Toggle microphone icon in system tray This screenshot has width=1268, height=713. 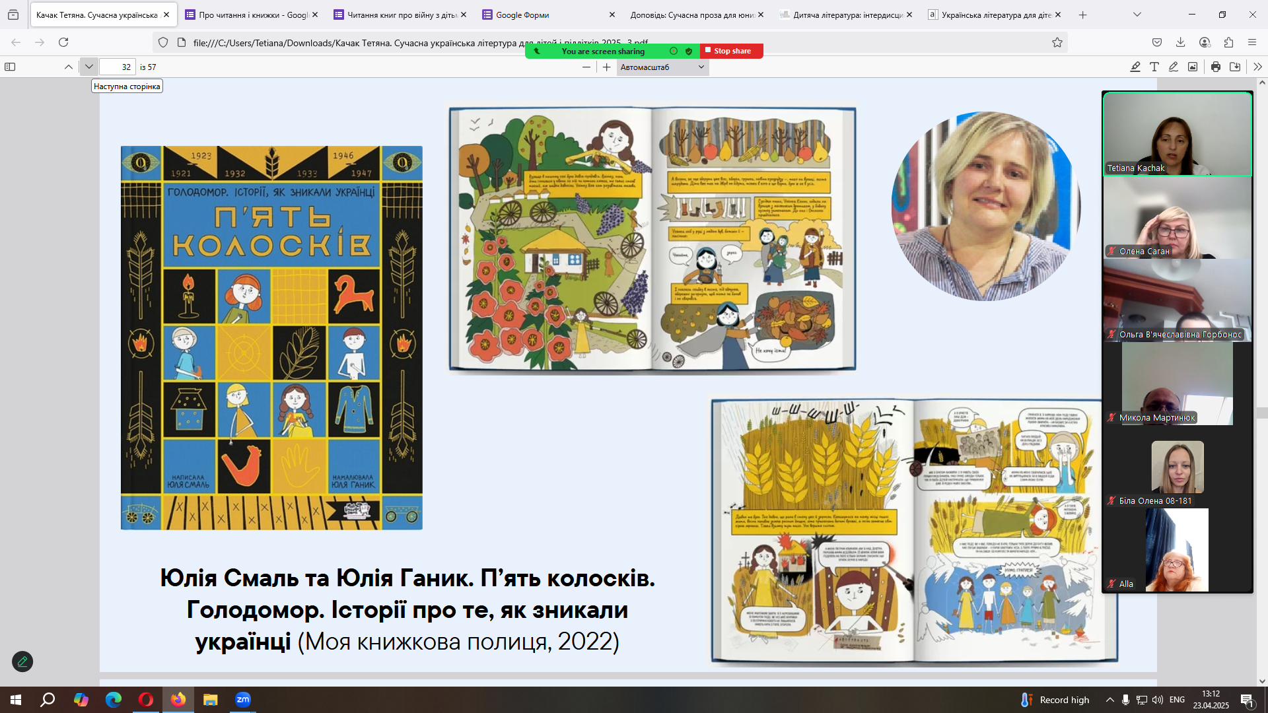pos(1125,700)
